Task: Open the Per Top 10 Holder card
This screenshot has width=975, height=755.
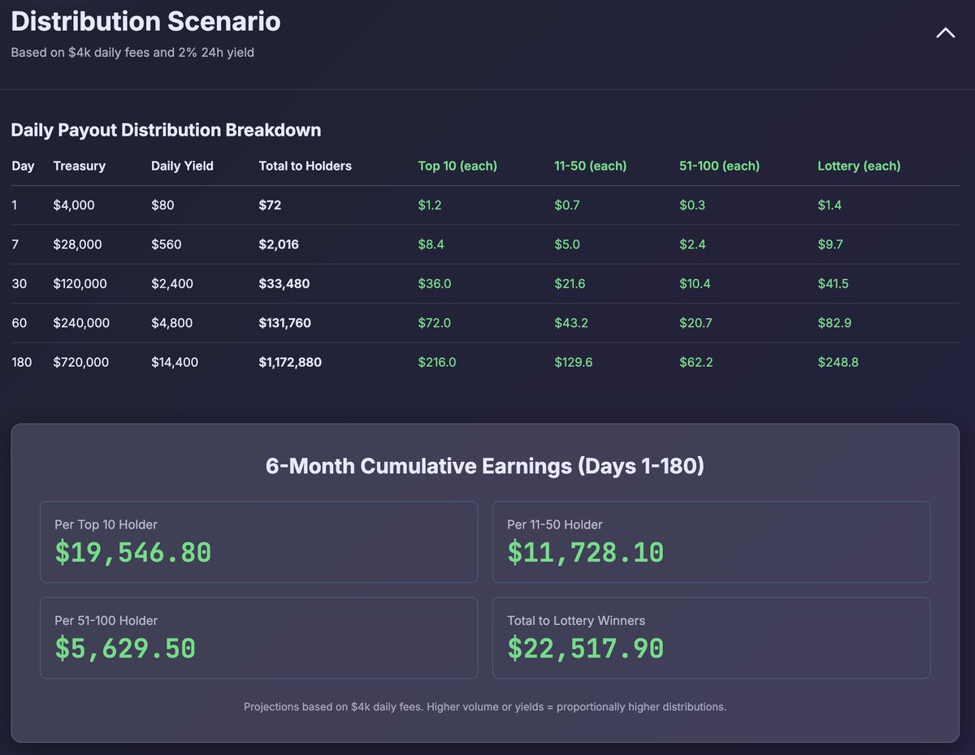Action: [x=258, y=541]
